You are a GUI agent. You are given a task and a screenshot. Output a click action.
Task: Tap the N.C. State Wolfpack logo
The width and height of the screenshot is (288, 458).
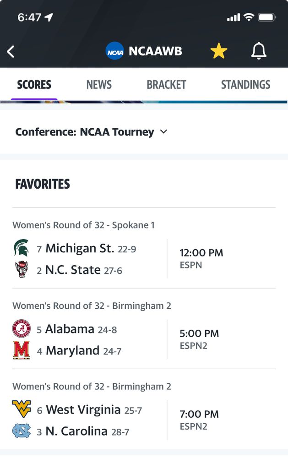pos(22,269)
